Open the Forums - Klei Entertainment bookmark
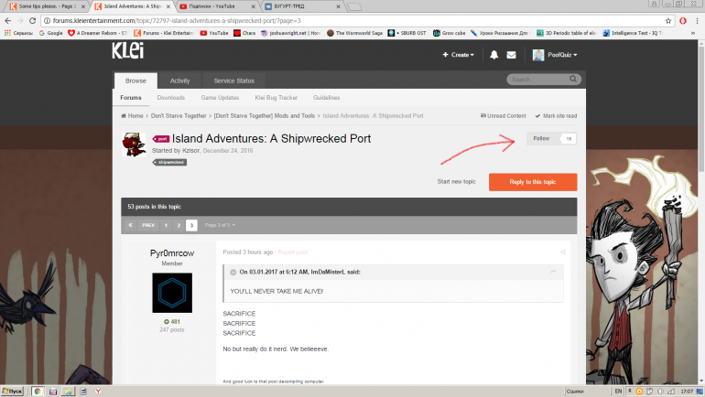 164,33
